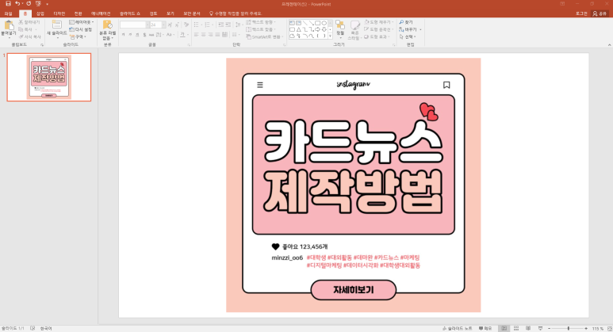Switch to the 애니메이션 (Animations) tab

101,13
